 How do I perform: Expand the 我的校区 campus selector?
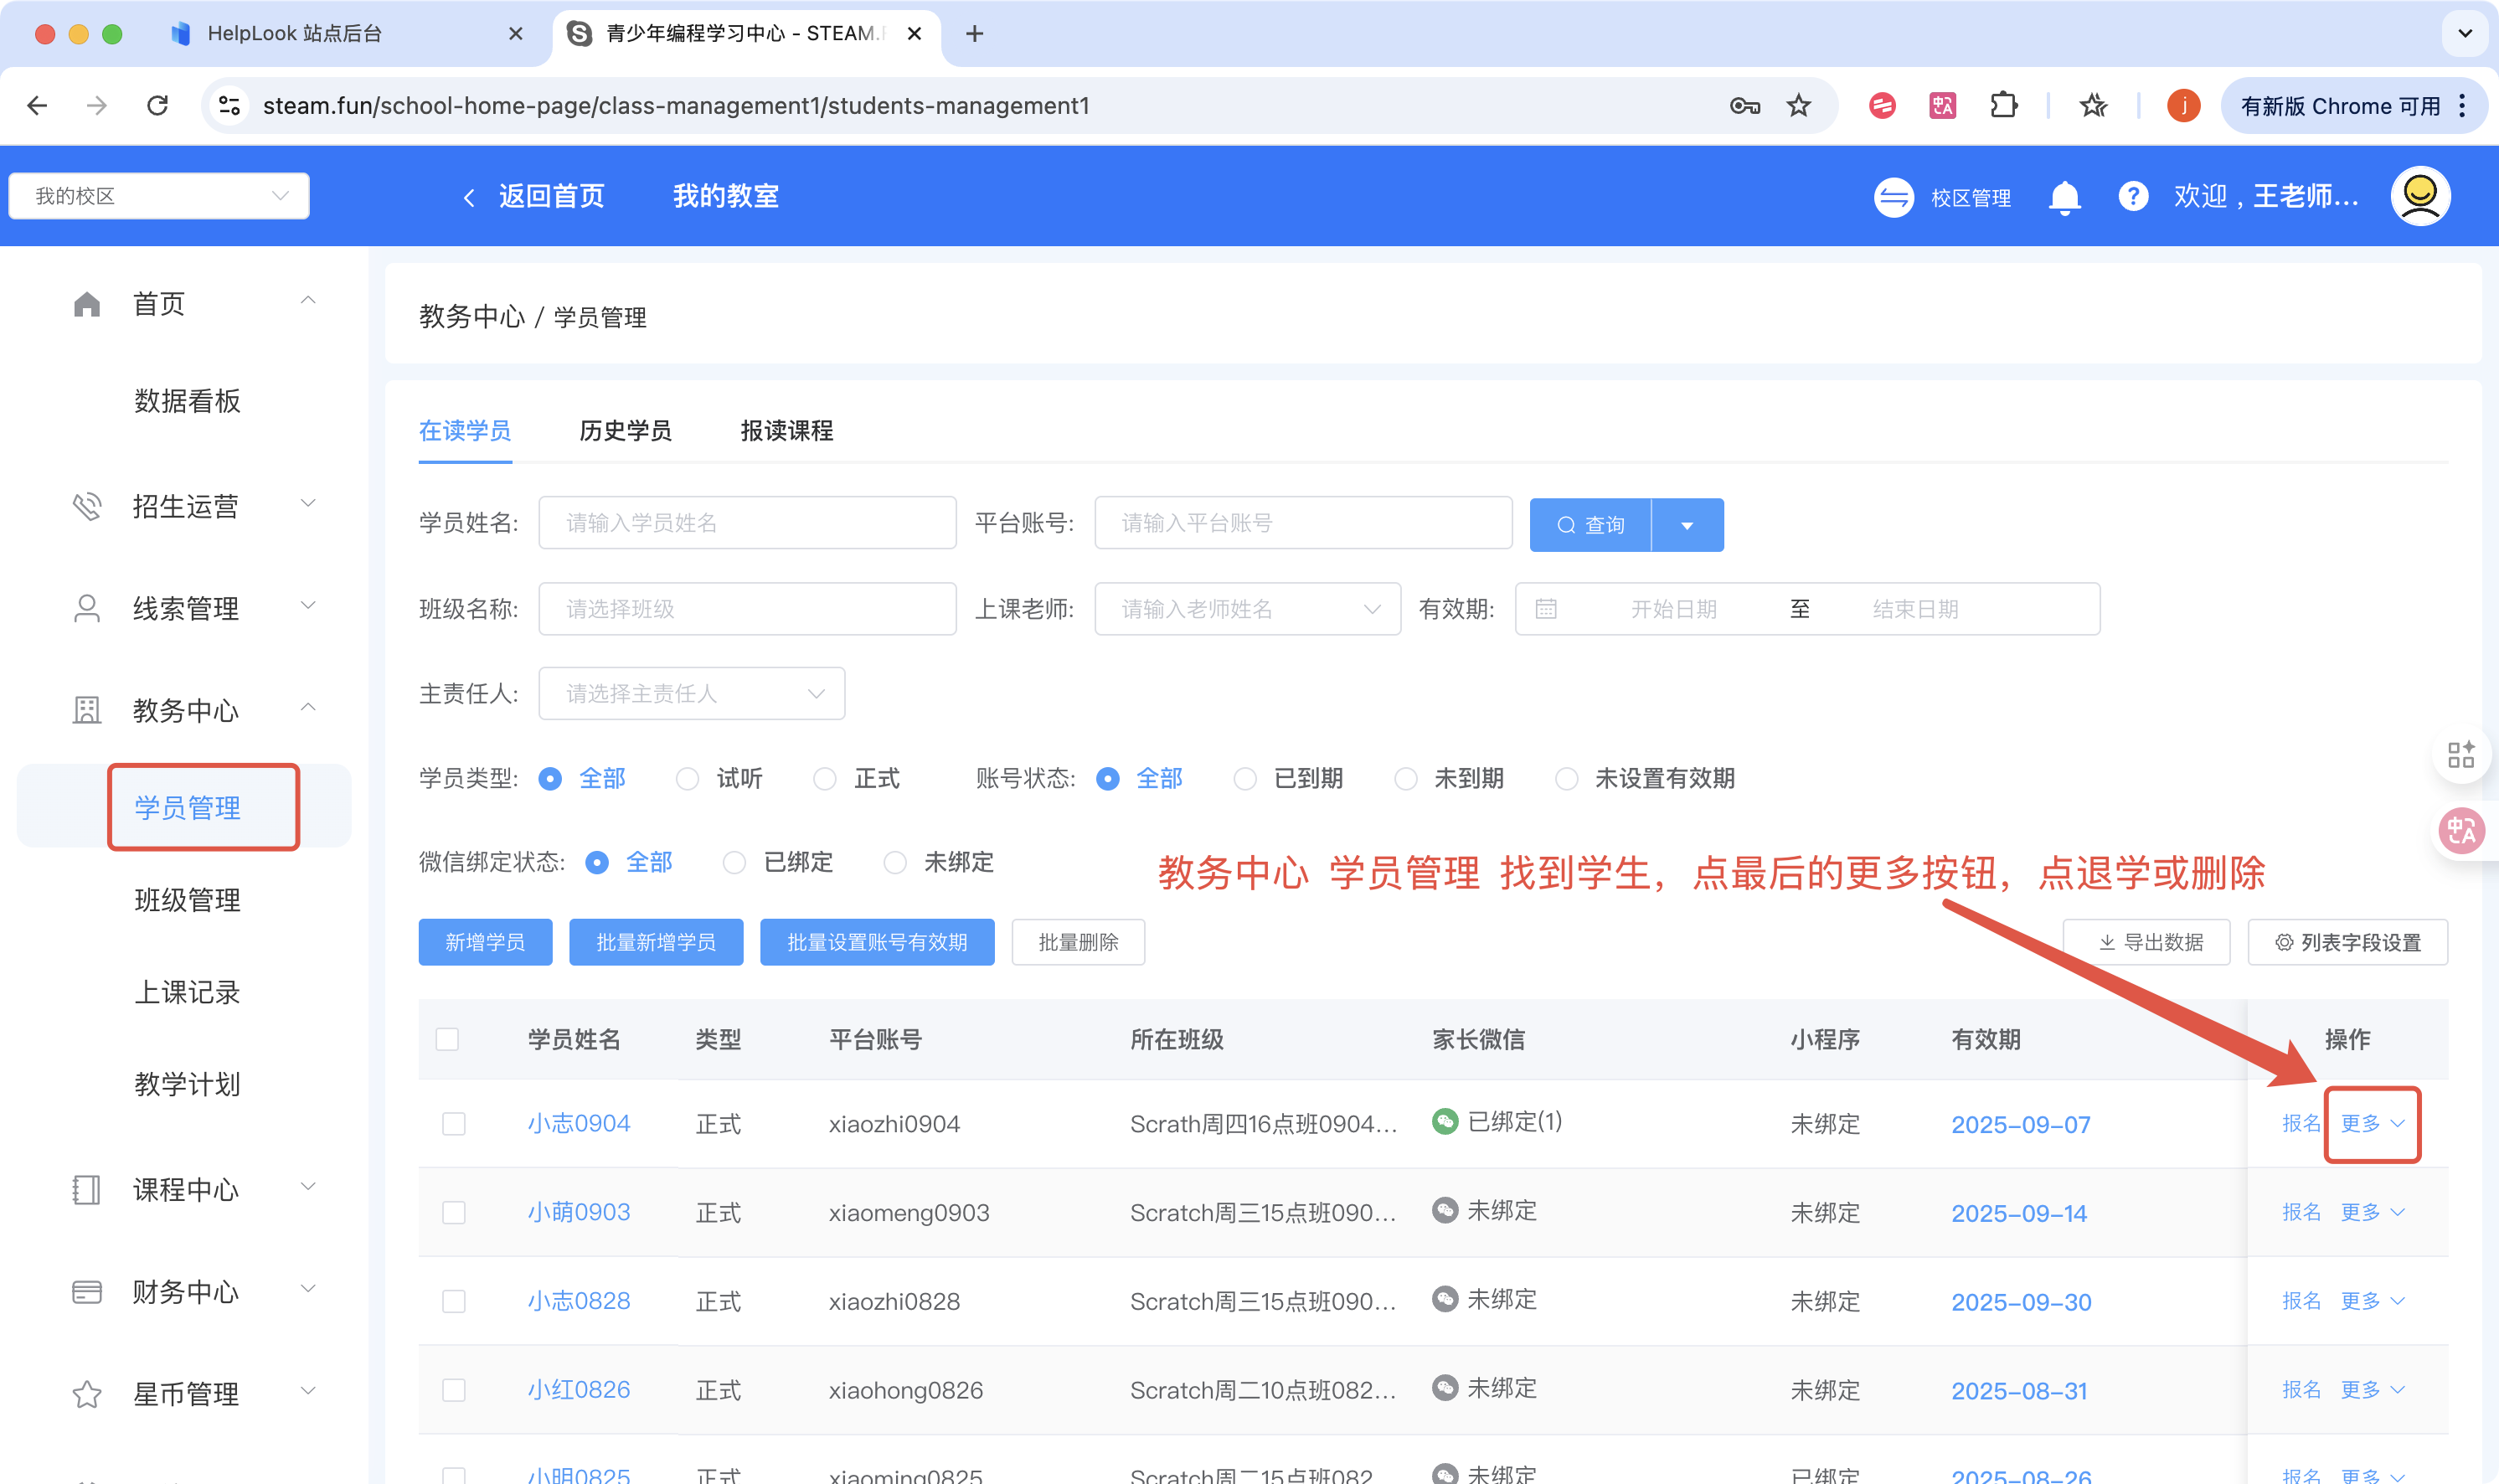click(159, 195)
